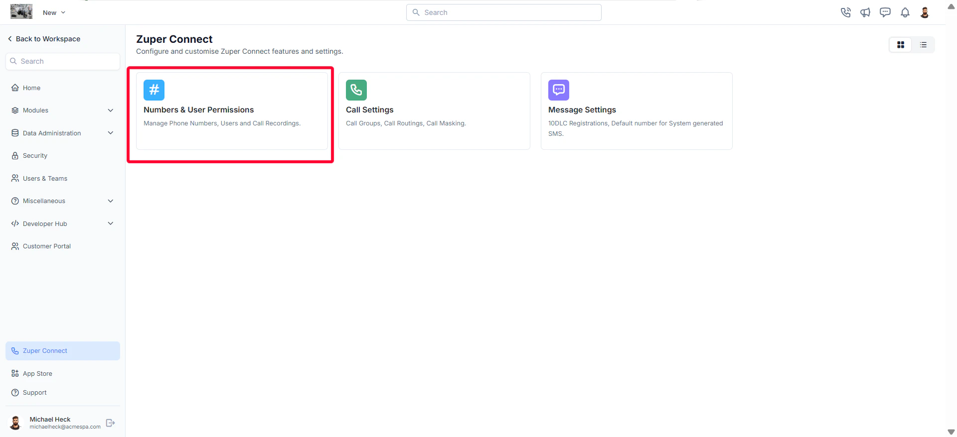The width and height of the screenshot is (957, 437).
Task: Open the chat messages icon in top bar
Action: click(x=885, y=12)
